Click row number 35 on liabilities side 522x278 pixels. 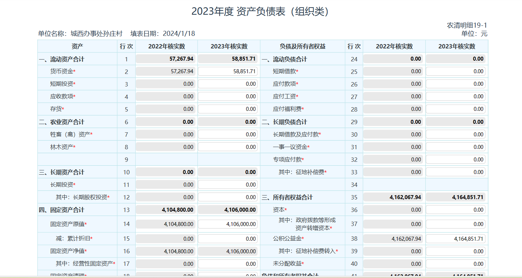pyautogui.click(x=354, y=197)
